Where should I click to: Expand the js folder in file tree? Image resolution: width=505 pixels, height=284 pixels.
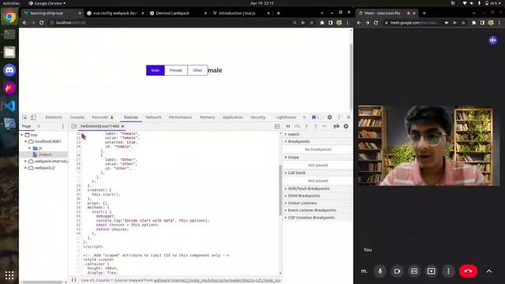coord(30,148)
